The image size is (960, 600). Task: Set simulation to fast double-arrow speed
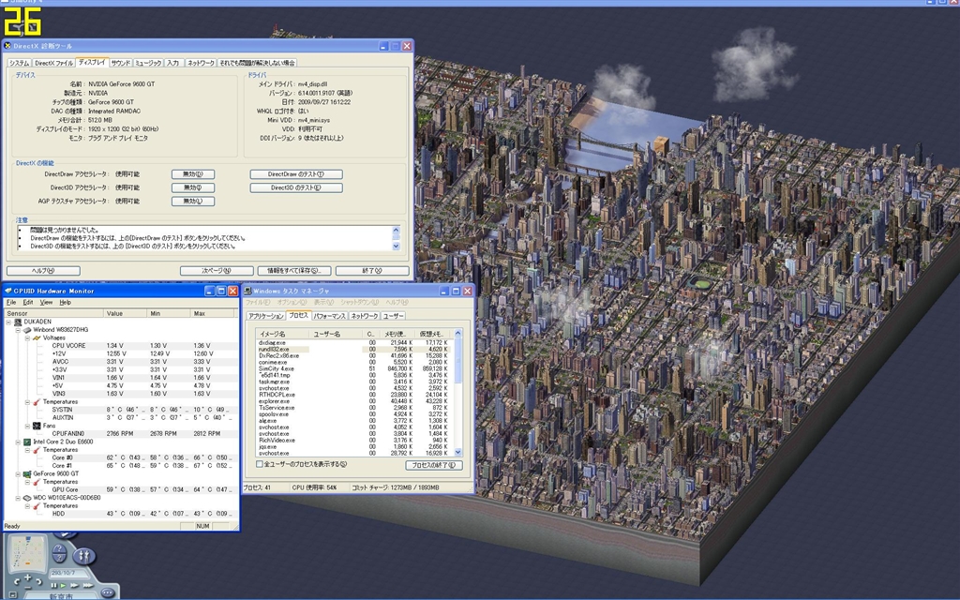point(74,585)
